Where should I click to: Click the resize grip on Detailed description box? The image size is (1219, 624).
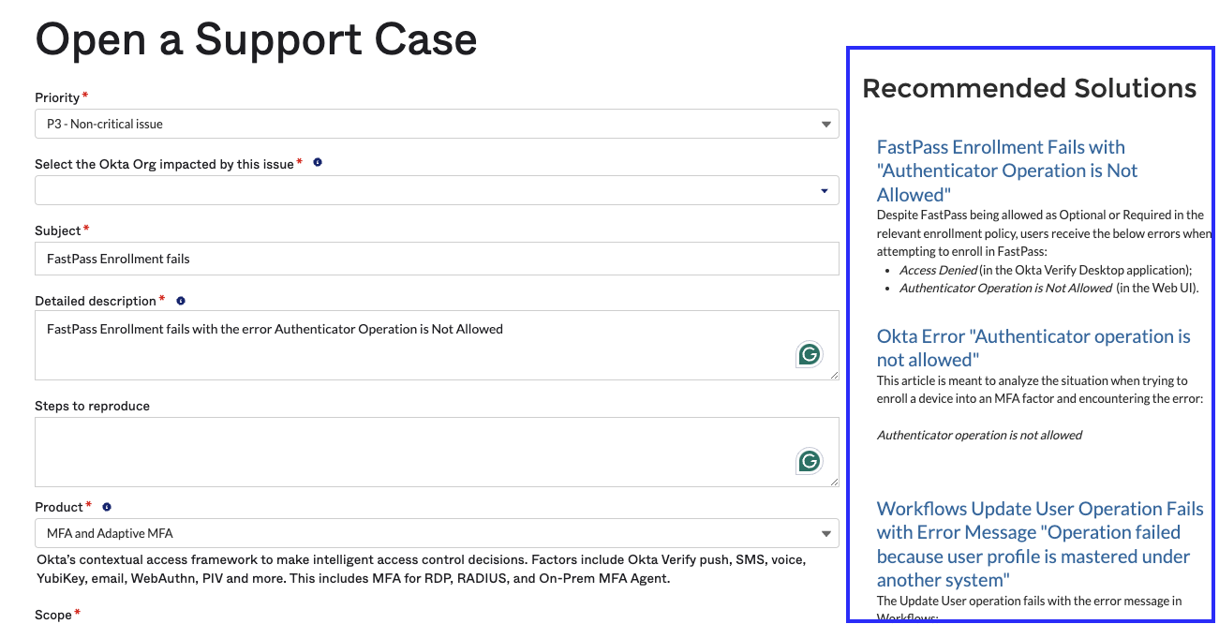(835, 376)
